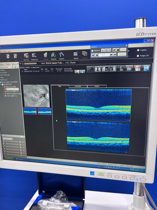Viewport: 157px width, 210px height.
Task: Select MACULA MAP X-Y scan in tree
Action: [x=13, y=91]
